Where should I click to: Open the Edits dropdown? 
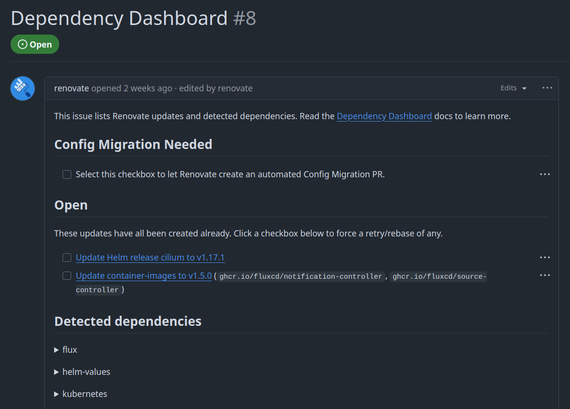point(513,88)
